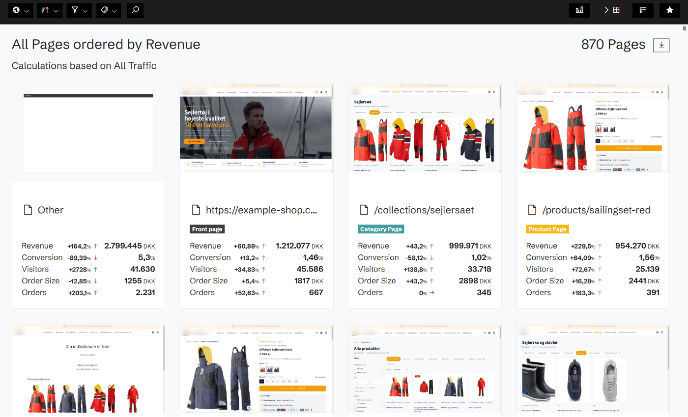Click page icon beside https://example-shop.c...
Screen dimensions: 688x417
[196, 210]
